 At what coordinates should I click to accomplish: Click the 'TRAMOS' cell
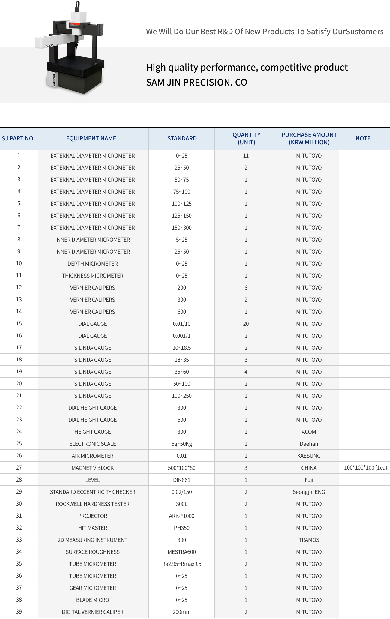pyautogui.click(x=309, y=540)
